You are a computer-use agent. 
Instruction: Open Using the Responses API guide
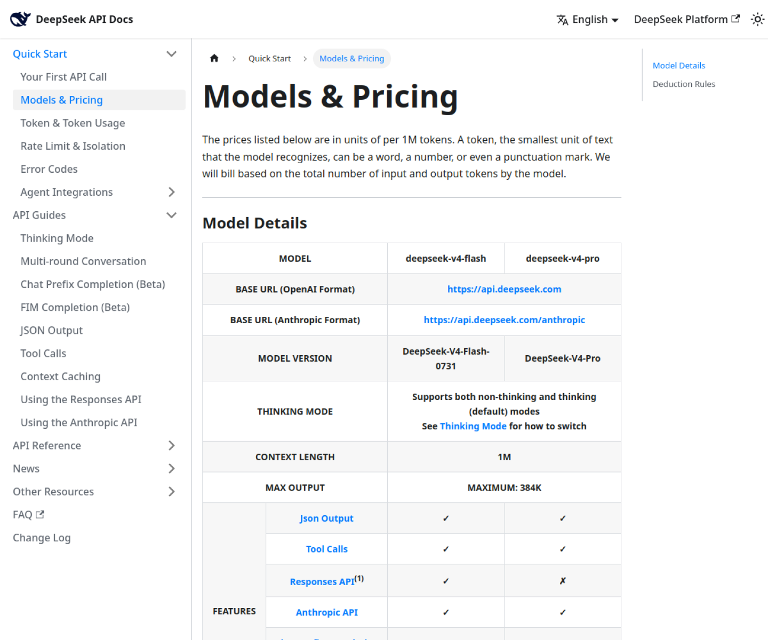point(81,399)
